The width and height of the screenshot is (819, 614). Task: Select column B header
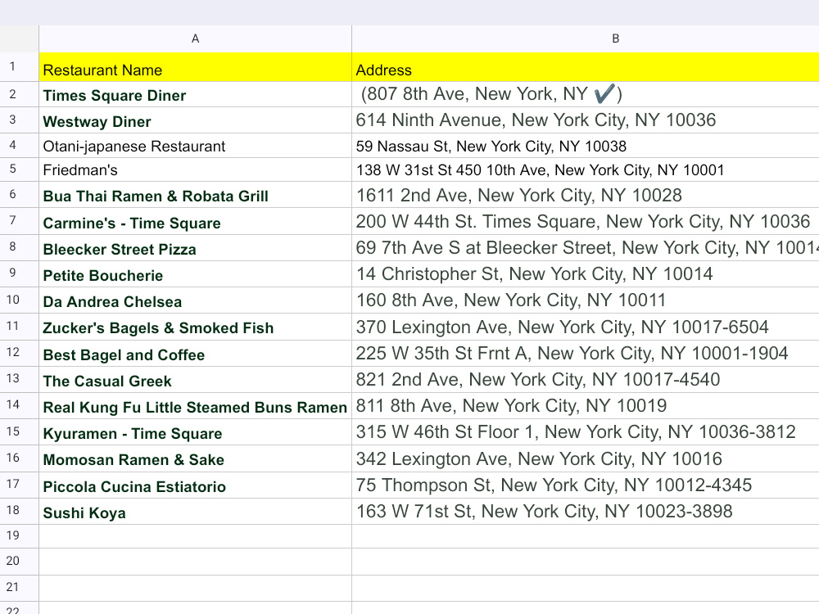tap(586, 38)
